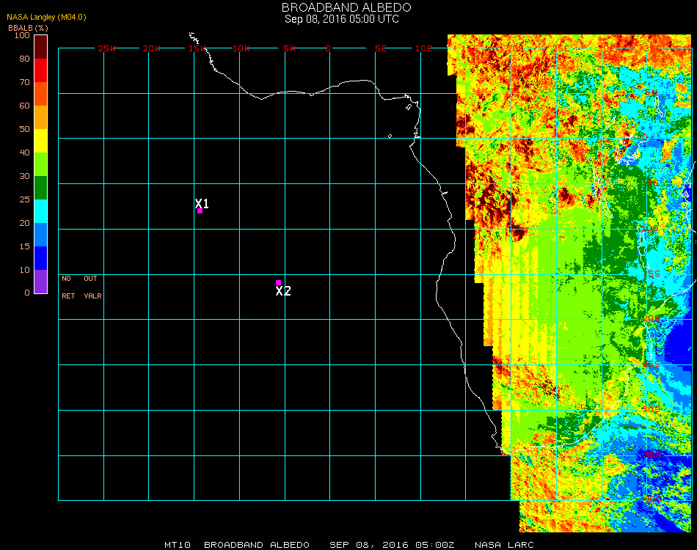This screenshot has width=697, height=550.
Task: Click the X2 marker text label
Action: tap(283, 291)
